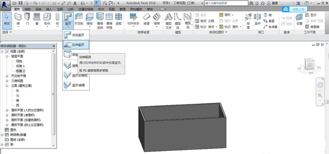Choose 拉伸屋顶 from the roof menu

(76, 45)
